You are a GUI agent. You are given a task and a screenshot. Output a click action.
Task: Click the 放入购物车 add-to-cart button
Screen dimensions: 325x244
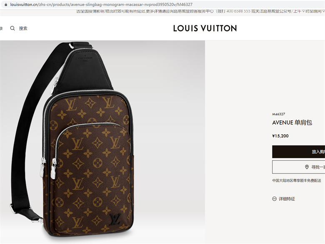point(298,152)
